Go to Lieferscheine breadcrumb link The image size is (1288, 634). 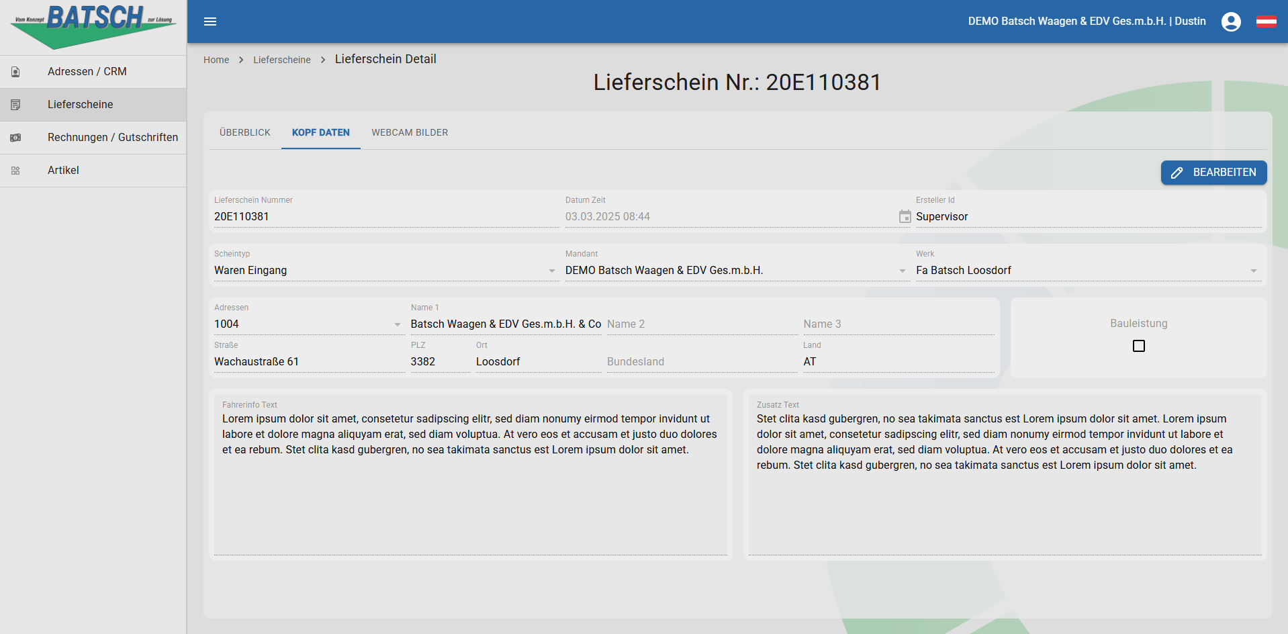282,60
